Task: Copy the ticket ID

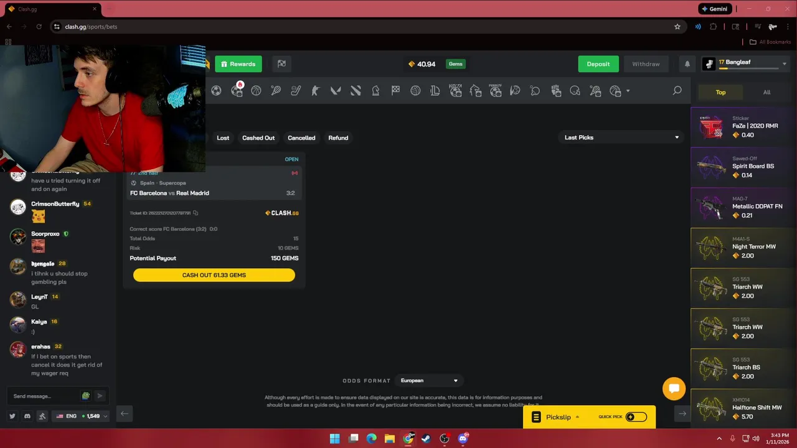Action: click(196, 213)
